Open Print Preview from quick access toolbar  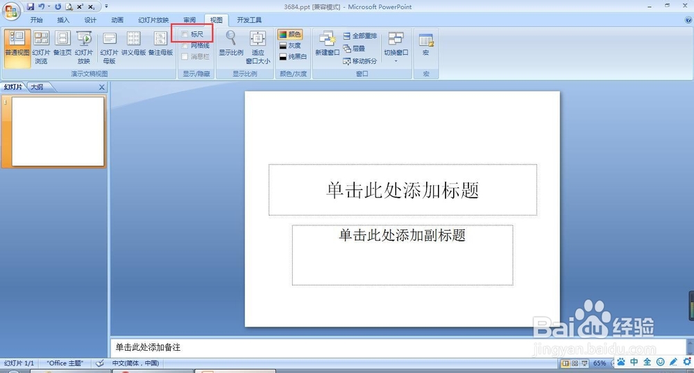[69, 7]
